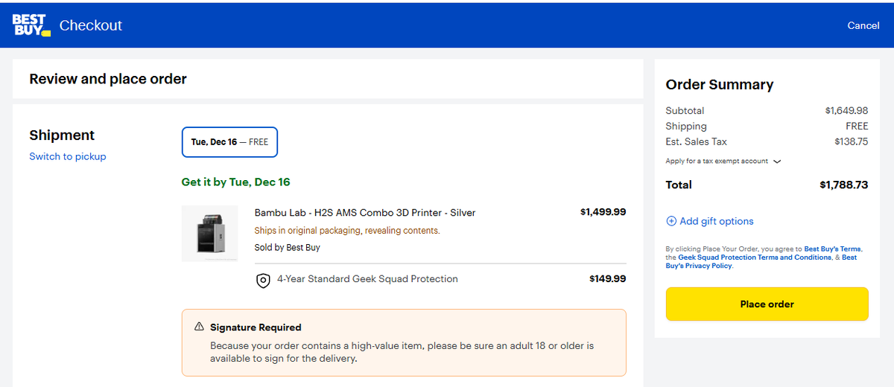894x387 pixels.
Task: Click the 'Get it by Tue, Dec 16' text
Action: click(235, 182)
